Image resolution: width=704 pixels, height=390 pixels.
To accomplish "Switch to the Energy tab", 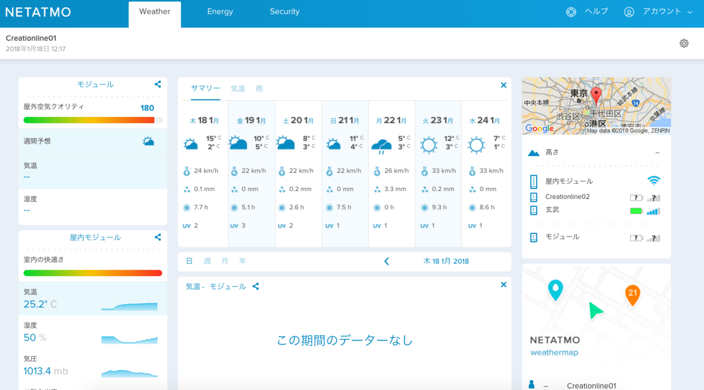I will (220, 12).
